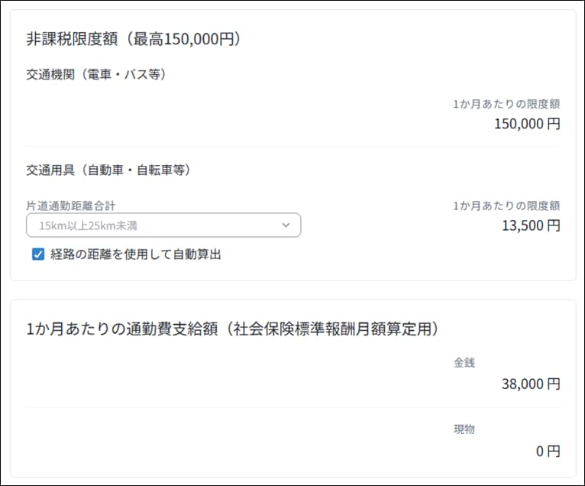This screenshot has height=486, width=585.
Task: Click 1か月あたりの限度額 label above 150,000 円
Action: (x=506, y=104)
